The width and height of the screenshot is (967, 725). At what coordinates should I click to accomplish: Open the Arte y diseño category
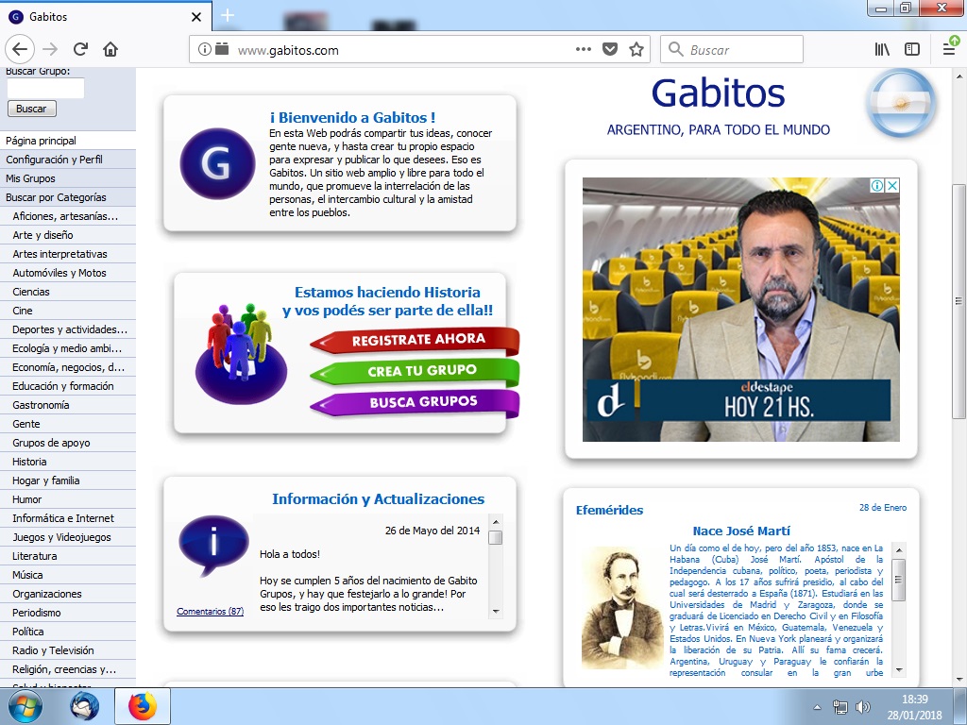(x=68, y=235)
